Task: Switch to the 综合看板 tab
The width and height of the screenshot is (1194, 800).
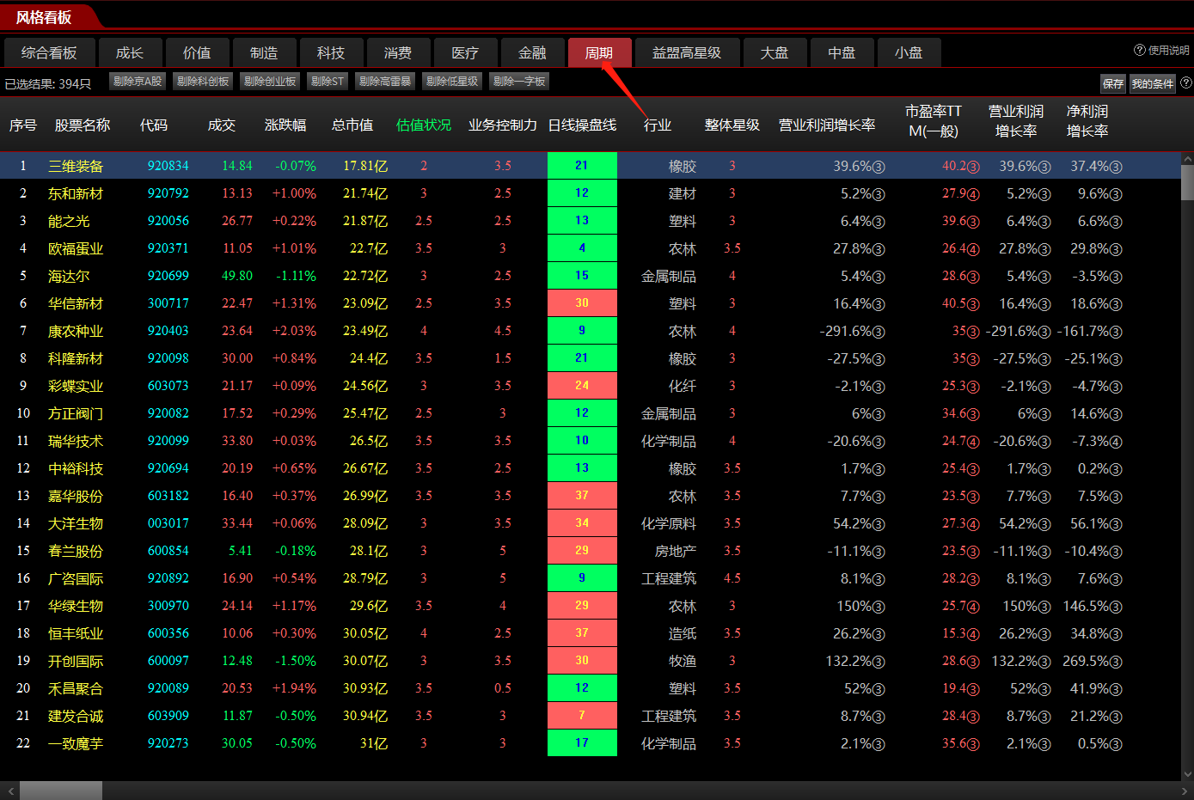Action: coord(49,53)
